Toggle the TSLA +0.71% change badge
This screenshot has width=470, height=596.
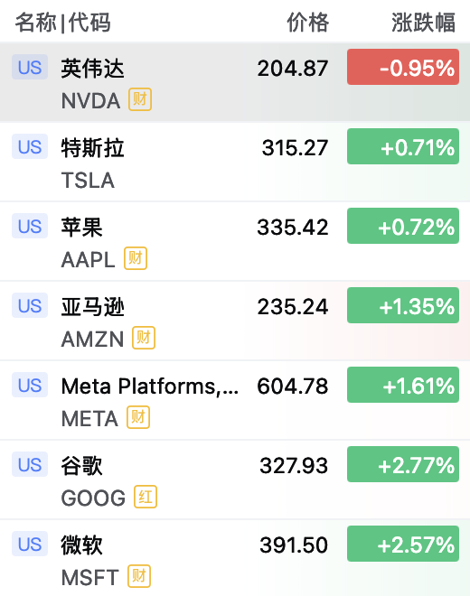pos(403,146)
